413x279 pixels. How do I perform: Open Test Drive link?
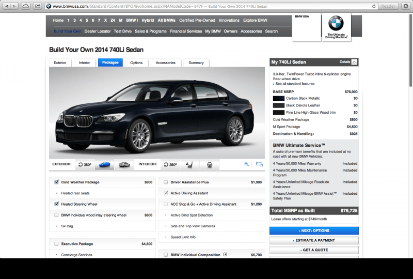[122, 31]
